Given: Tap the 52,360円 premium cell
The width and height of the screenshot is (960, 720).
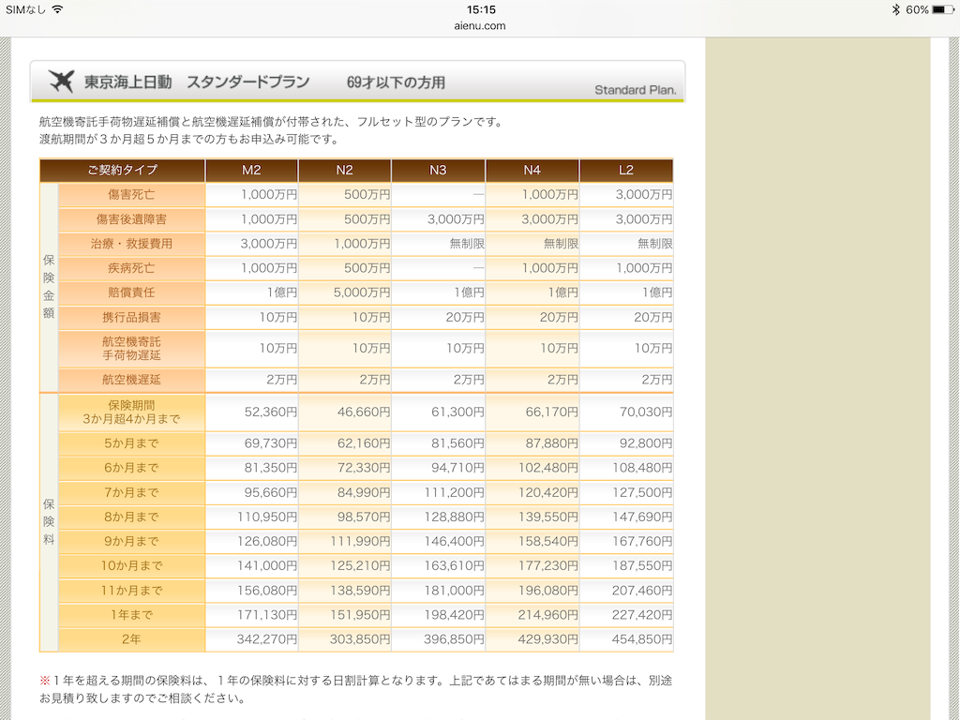Looking at the screenshot, I should click(251, 412).
